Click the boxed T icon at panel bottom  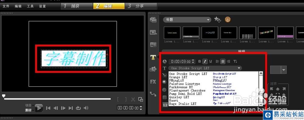pyautogui.click(x=165, y=105)
